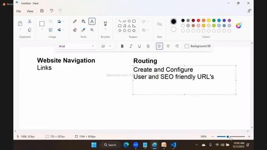Enable the Background fill checkbox
Screen dimensions: 267x150
click(x=187, y=46)
